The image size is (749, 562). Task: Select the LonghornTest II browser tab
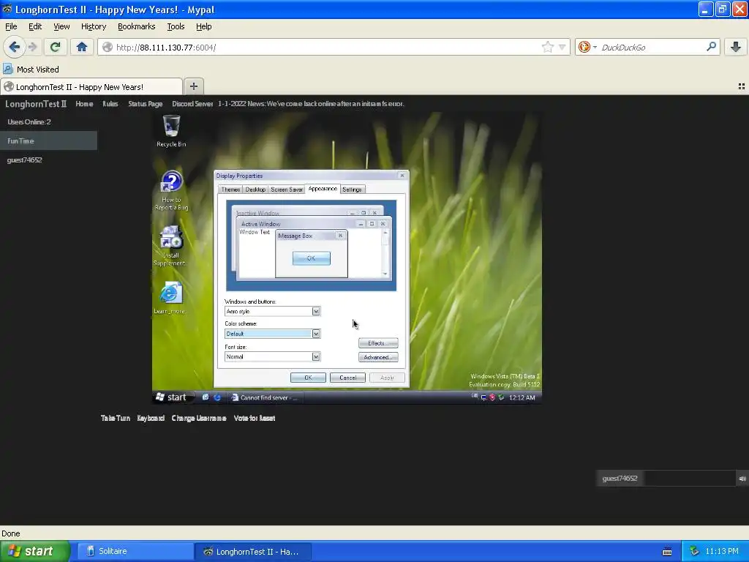click(x=91, y=87)
